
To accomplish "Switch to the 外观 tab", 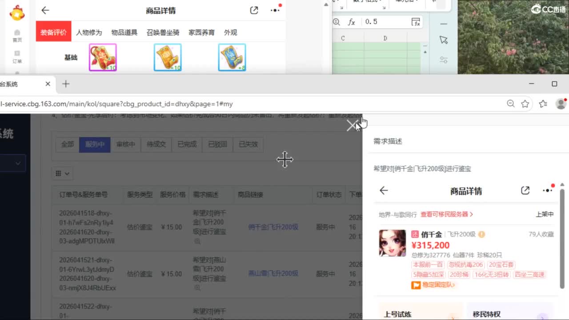I will tap(231, 32).
